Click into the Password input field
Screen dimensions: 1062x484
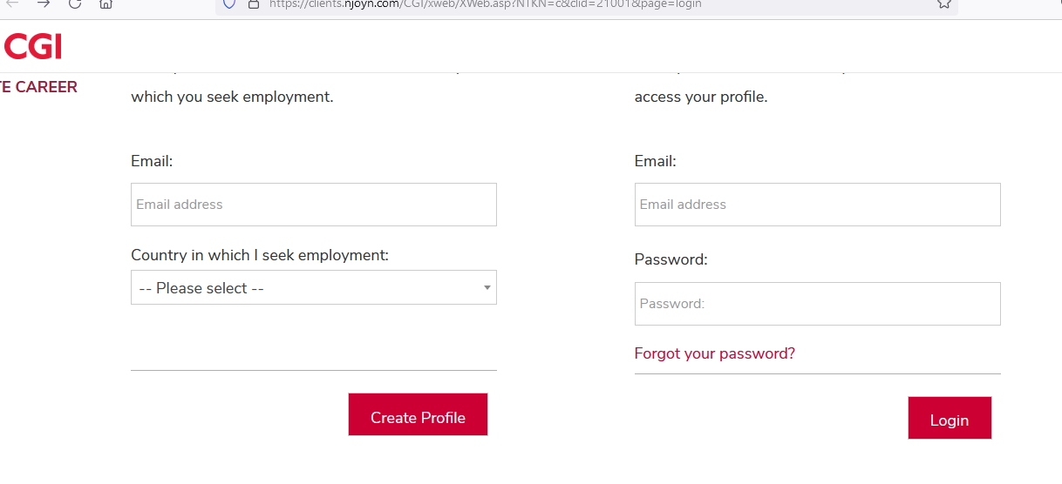click(817, 304)
